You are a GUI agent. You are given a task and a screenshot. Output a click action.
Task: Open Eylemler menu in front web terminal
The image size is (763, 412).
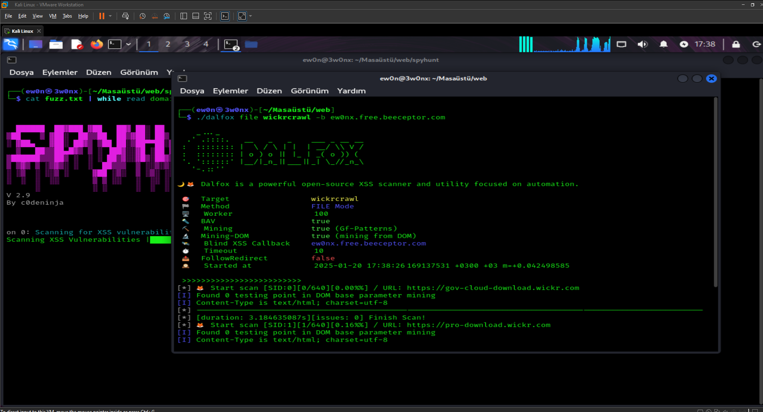click(230, 91)
